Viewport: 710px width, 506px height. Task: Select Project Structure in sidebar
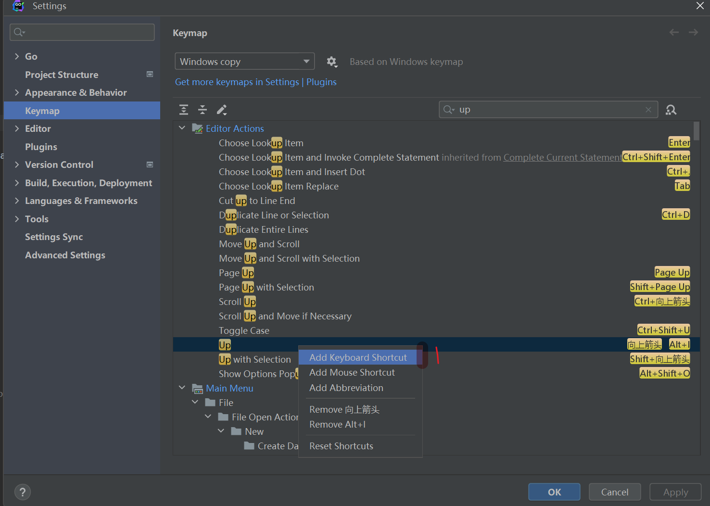[62, 75]
